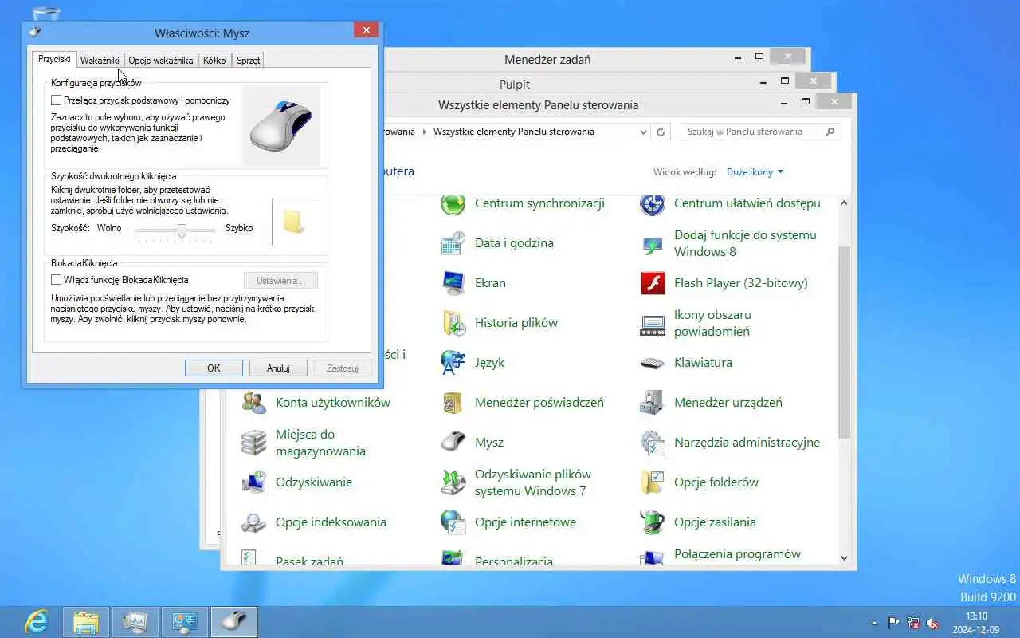The height and width of the screenshot is (638, 1020).
Task: Click OK in the mouse properties dialog
Action: 214,368
